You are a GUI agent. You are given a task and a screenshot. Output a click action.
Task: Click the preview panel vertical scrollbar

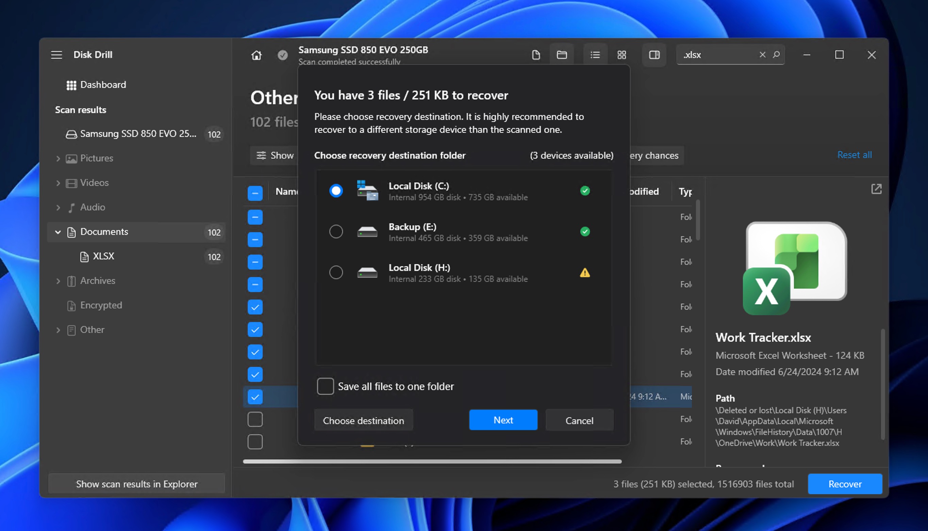[883, 384]
